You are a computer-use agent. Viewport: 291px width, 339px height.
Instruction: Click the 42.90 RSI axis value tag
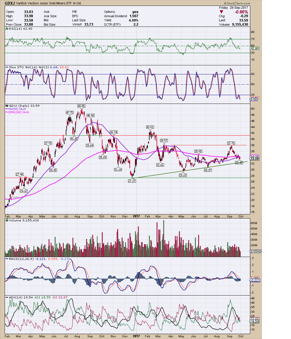coord(255,48)
